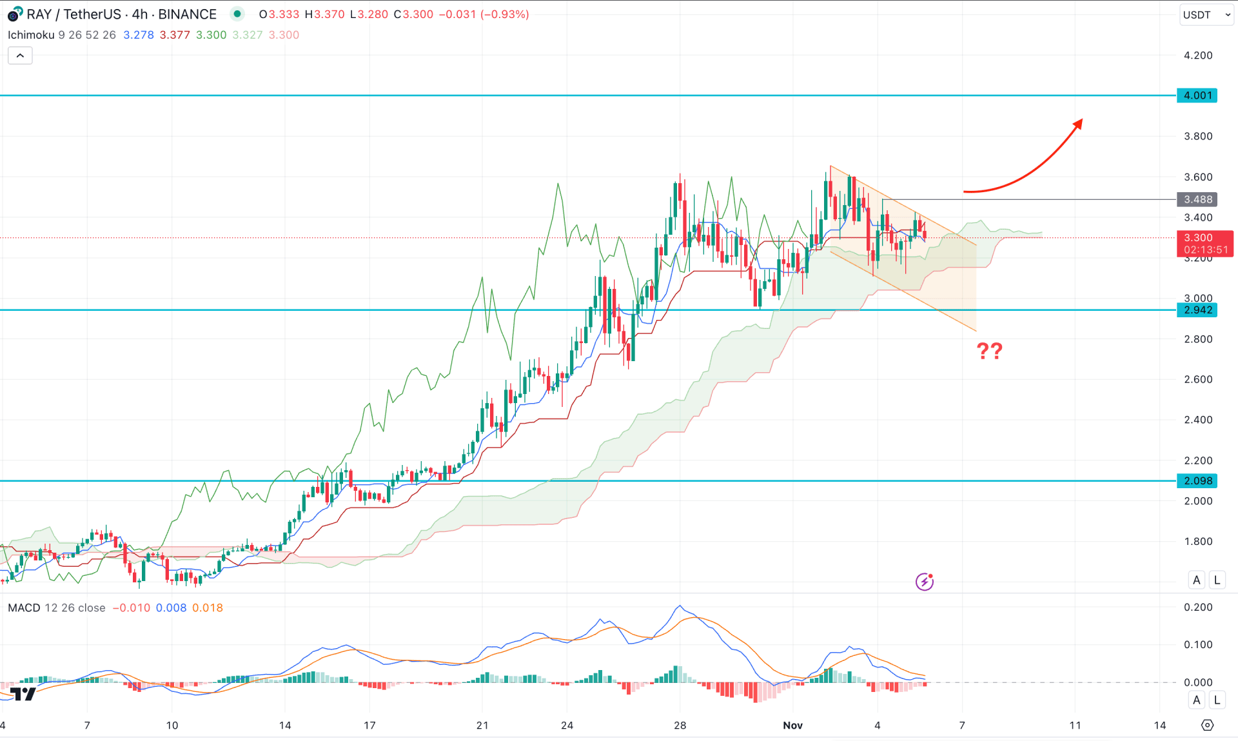Click the 0.100 MACD scale value
The height and width of the screenshot is (741, 1238).
coord(1198,645)
